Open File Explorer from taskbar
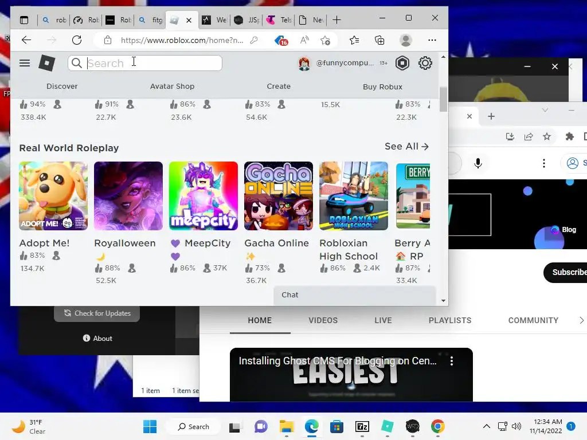The width and height of the screenshot is (587, 440). (287, 426)
